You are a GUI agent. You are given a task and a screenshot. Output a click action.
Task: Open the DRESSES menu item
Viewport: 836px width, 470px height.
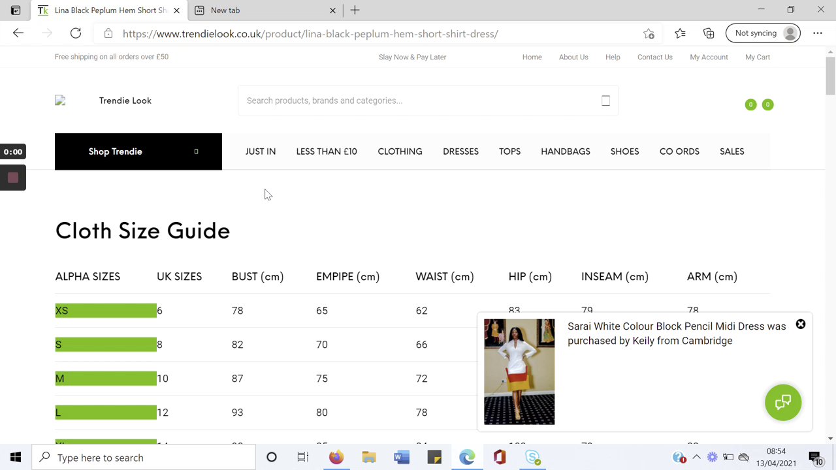460,151
